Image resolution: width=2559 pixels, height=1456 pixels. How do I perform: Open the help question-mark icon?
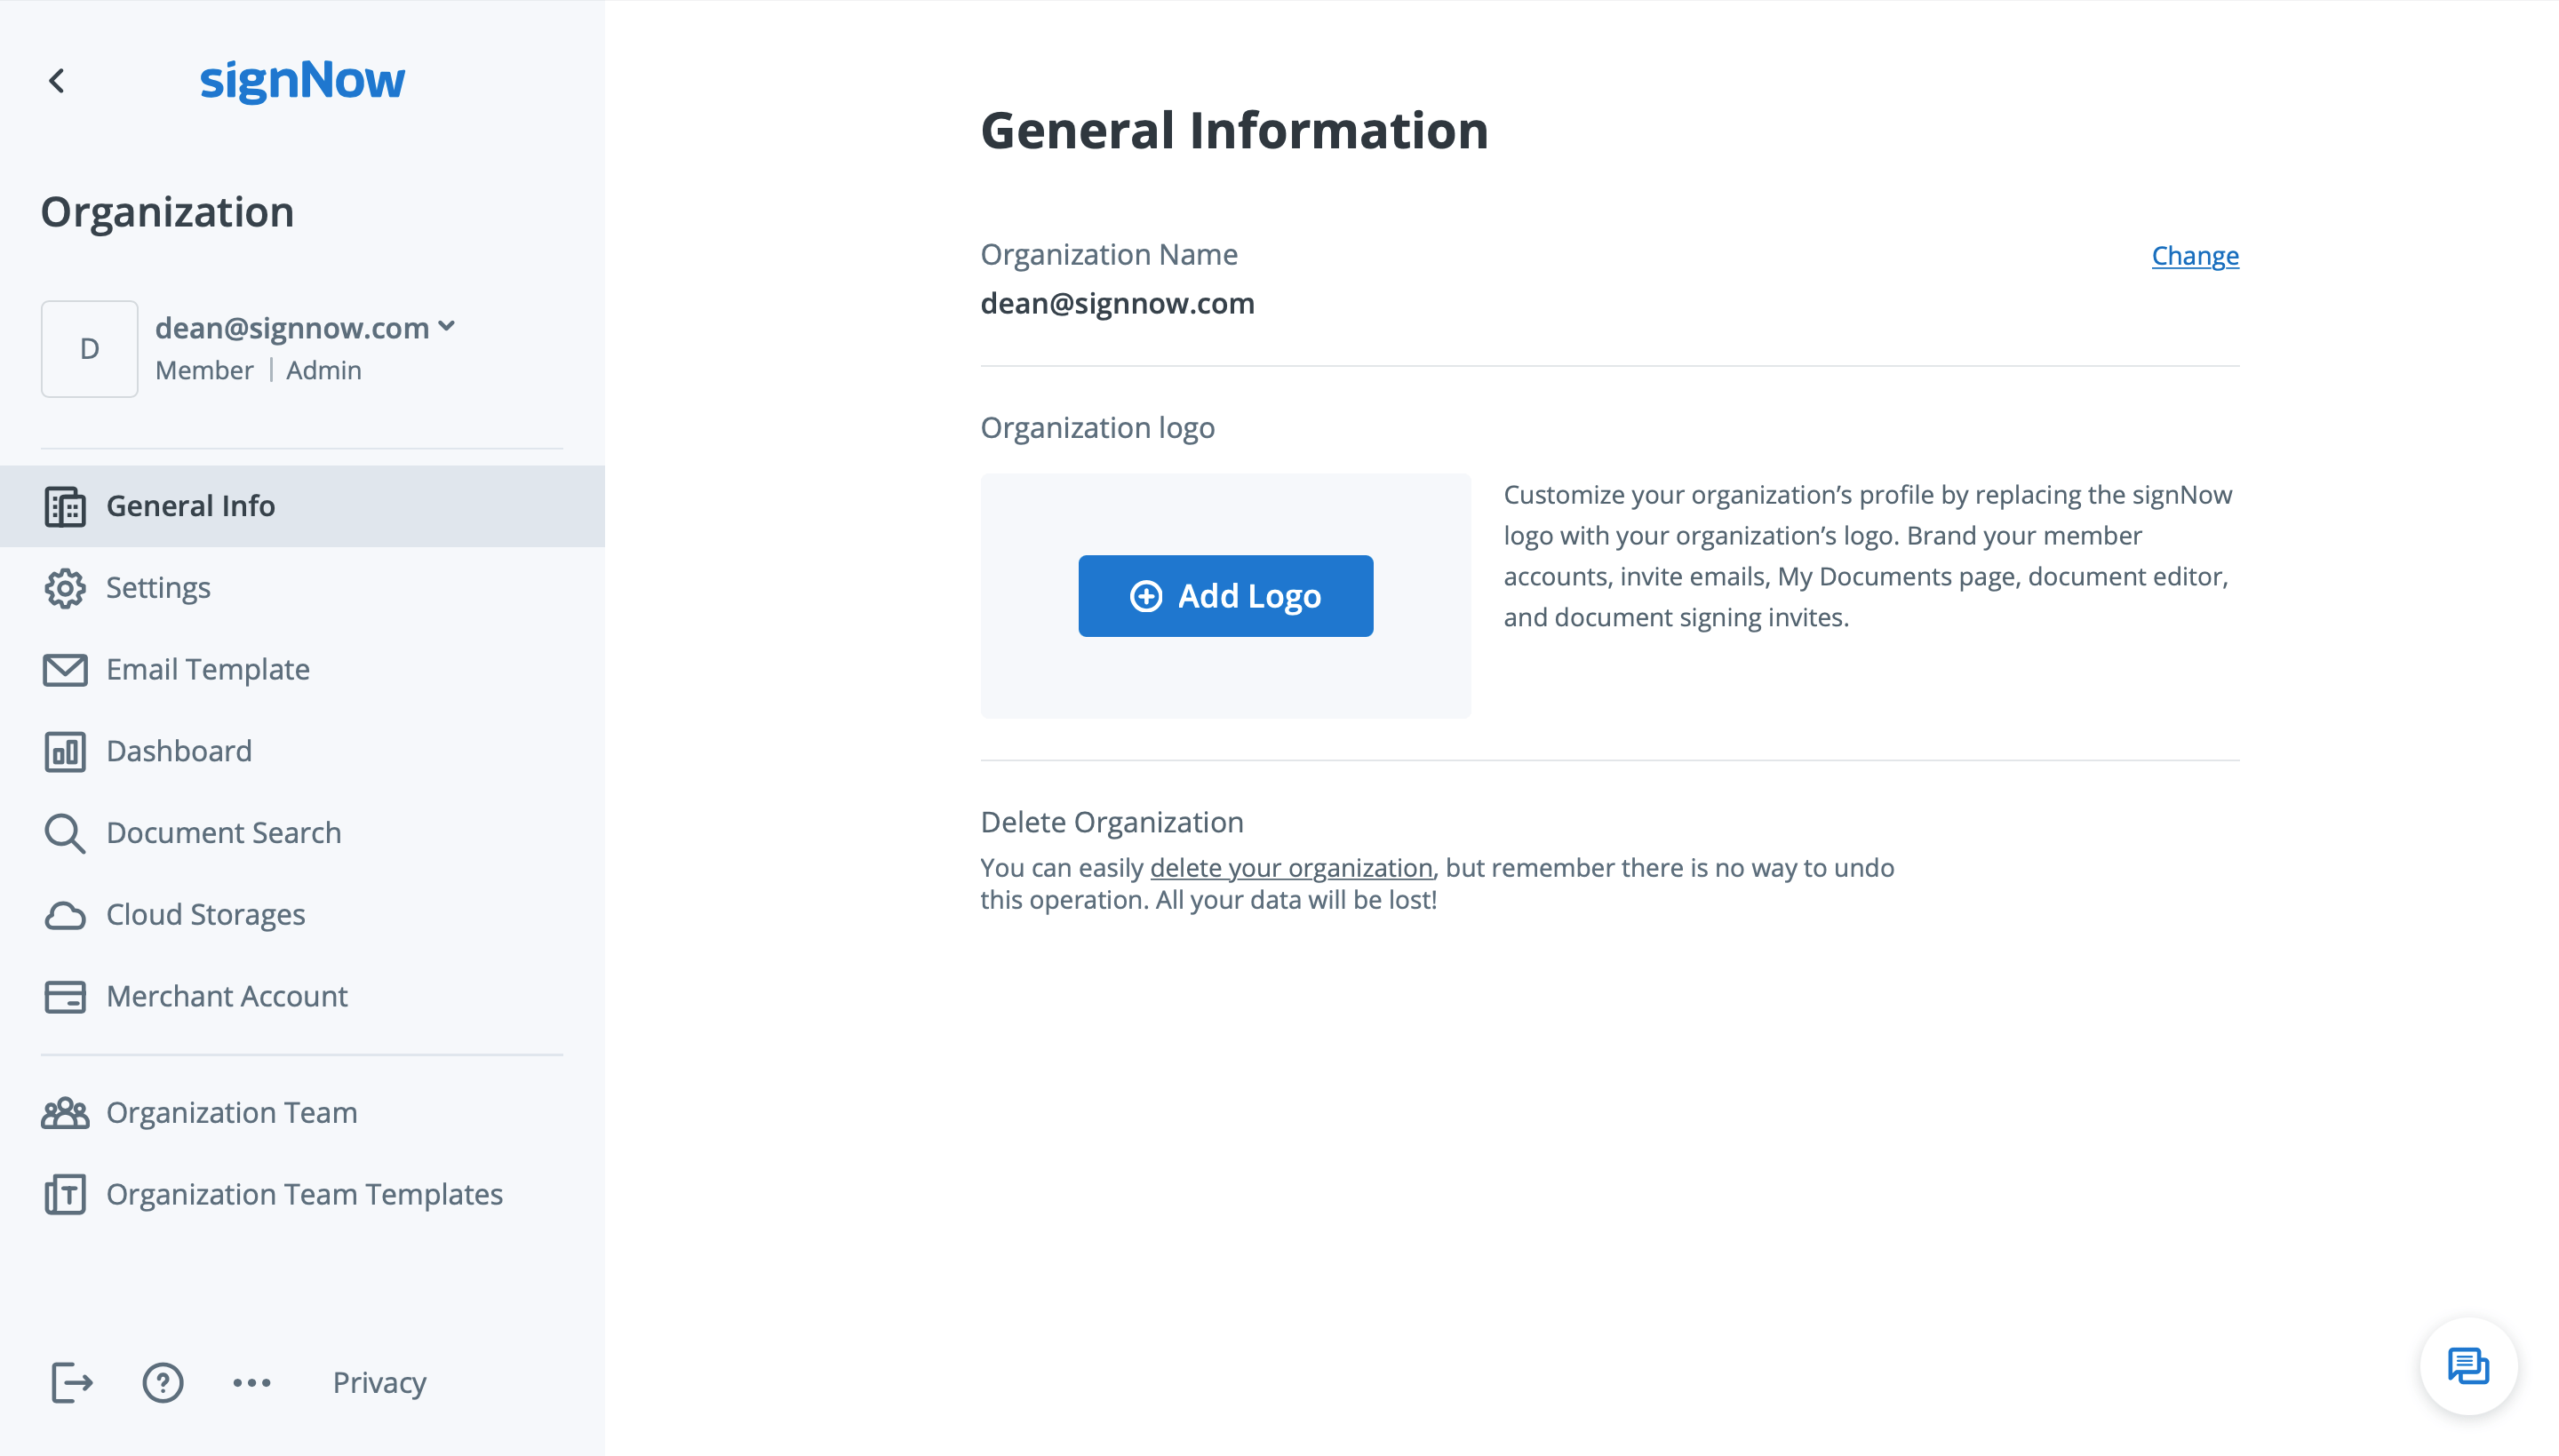163,1383
